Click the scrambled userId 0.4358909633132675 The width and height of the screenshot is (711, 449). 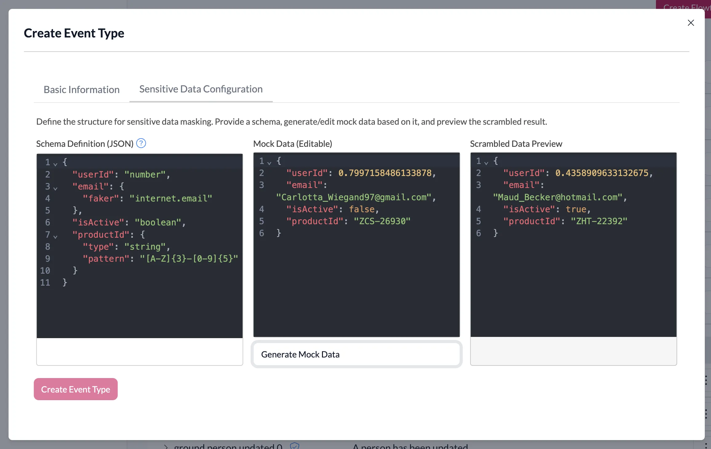(602, 173)
